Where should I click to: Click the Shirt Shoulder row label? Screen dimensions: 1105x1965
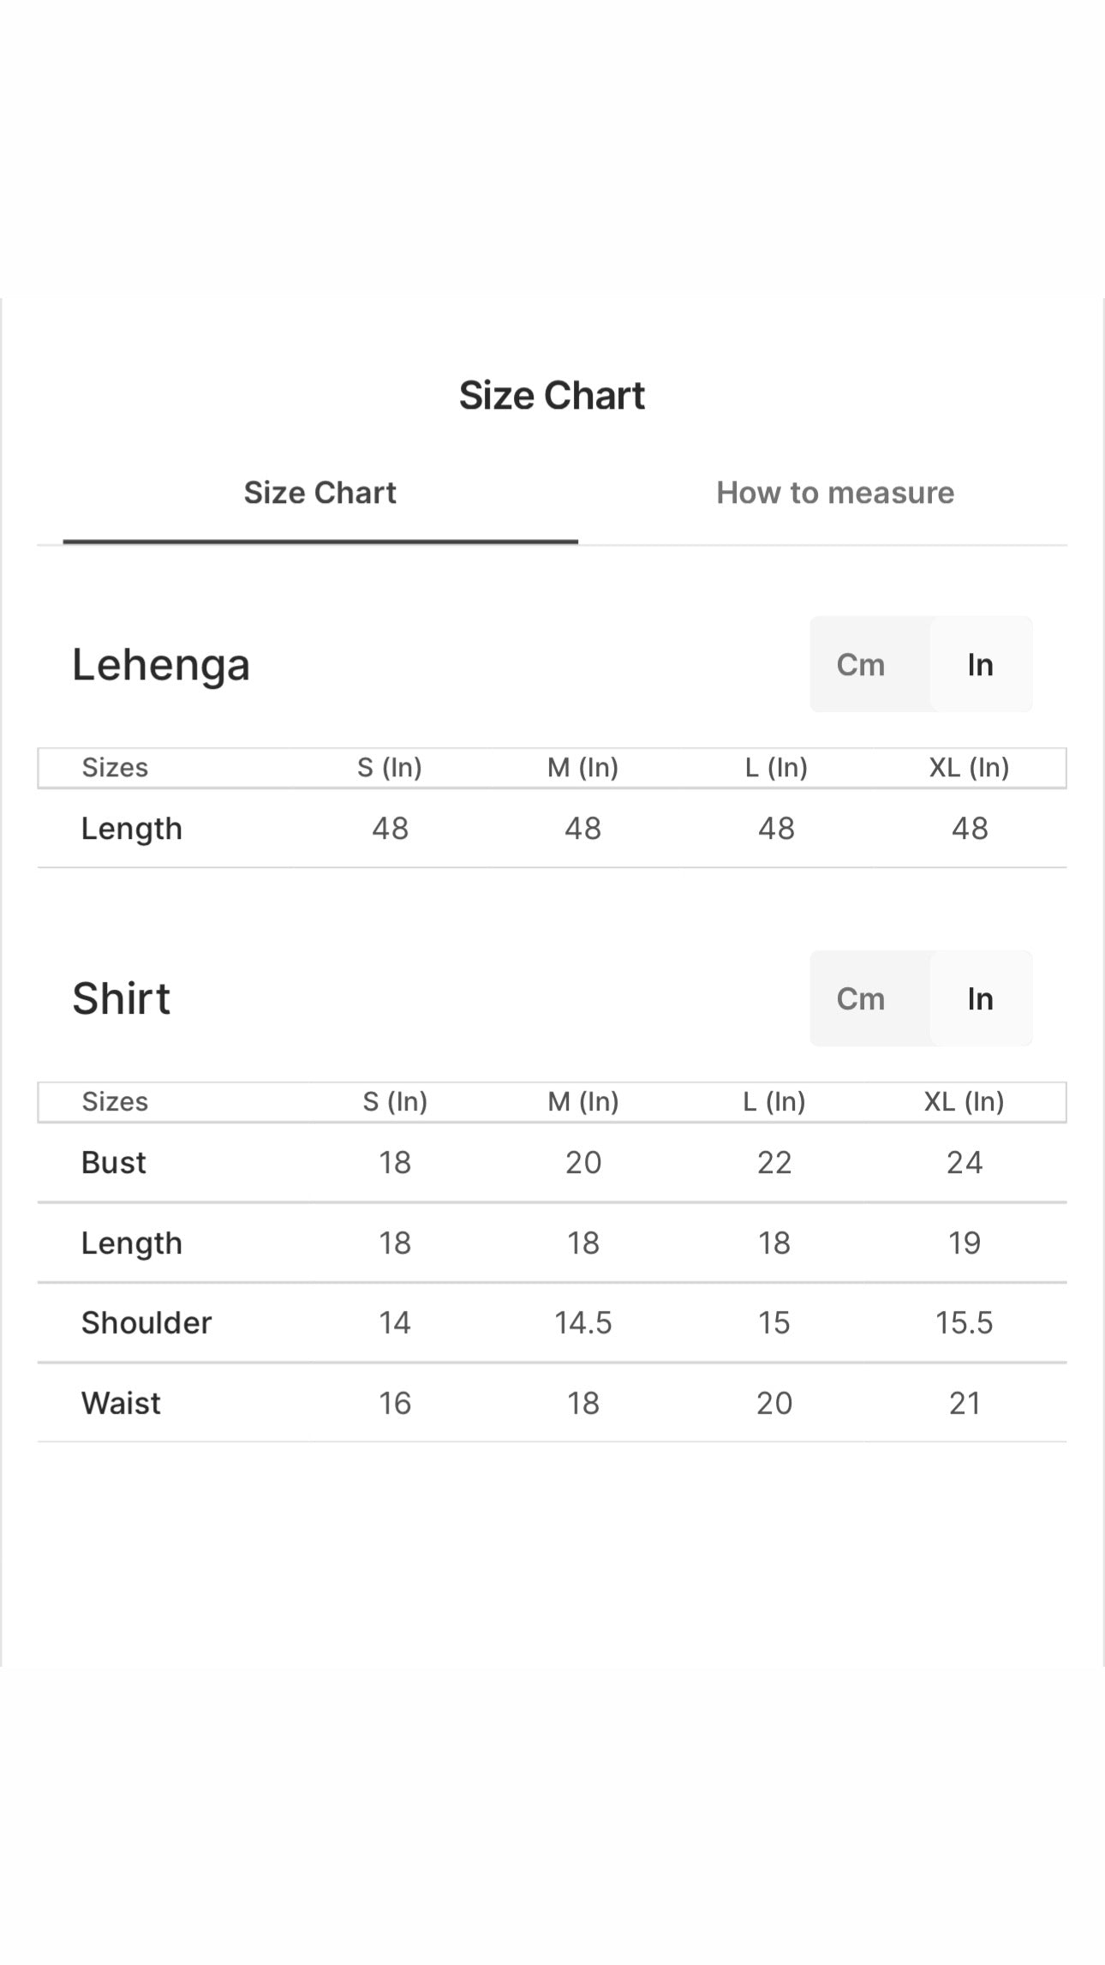(146, 1323)
